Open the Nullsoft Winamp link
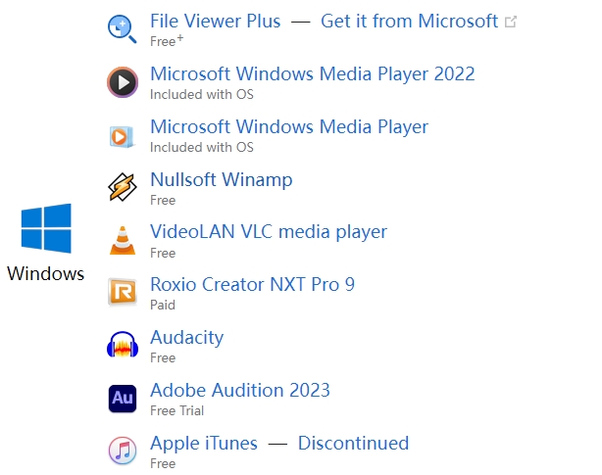The image size is (602, 475). 222,180
